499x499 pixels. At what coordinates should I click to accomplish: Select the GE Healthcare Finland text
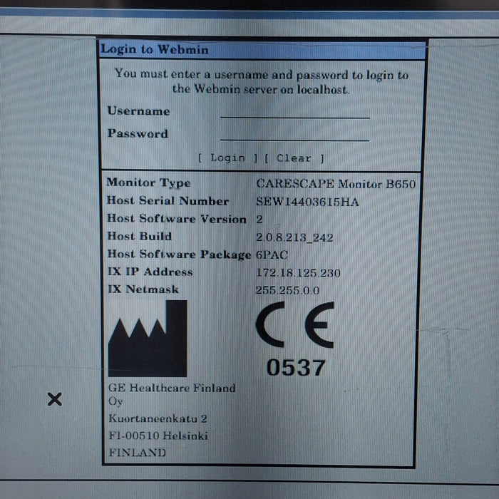point(171,388)
